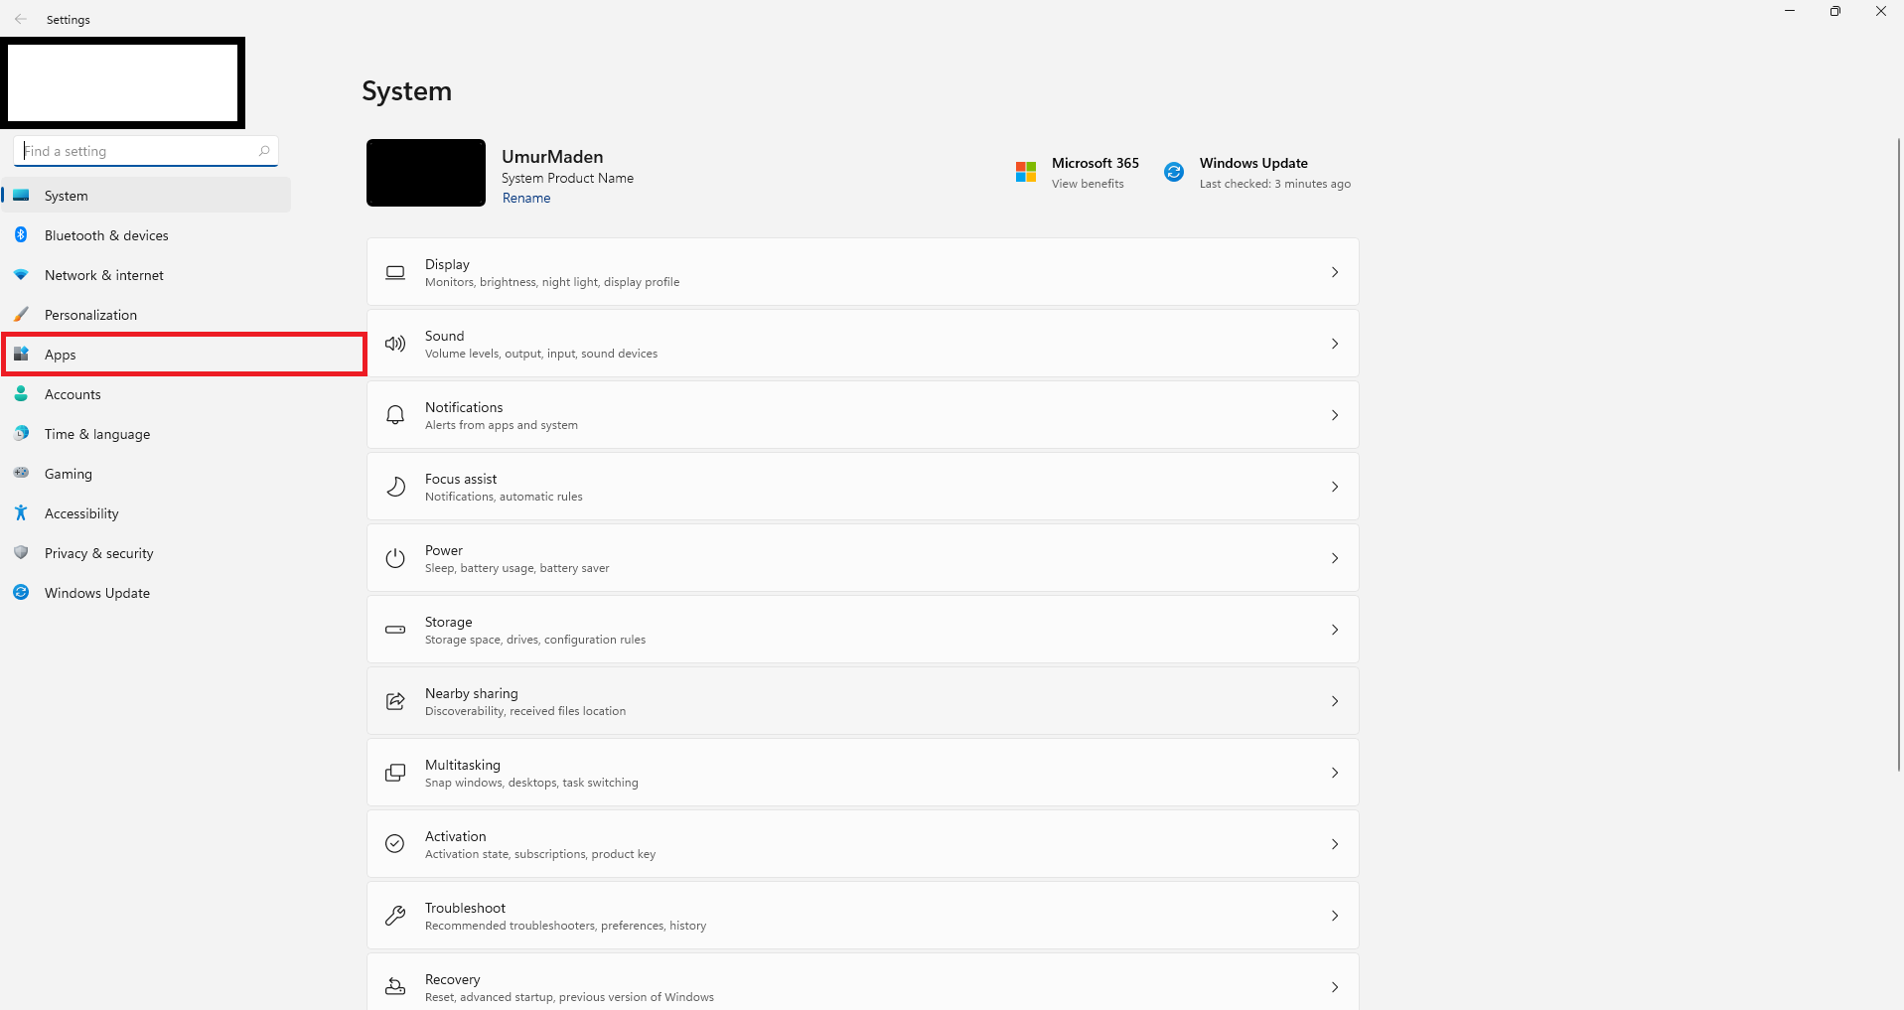
Task: Click the vertical scrollbar on right edge
Action: (x=1898, y=455)
